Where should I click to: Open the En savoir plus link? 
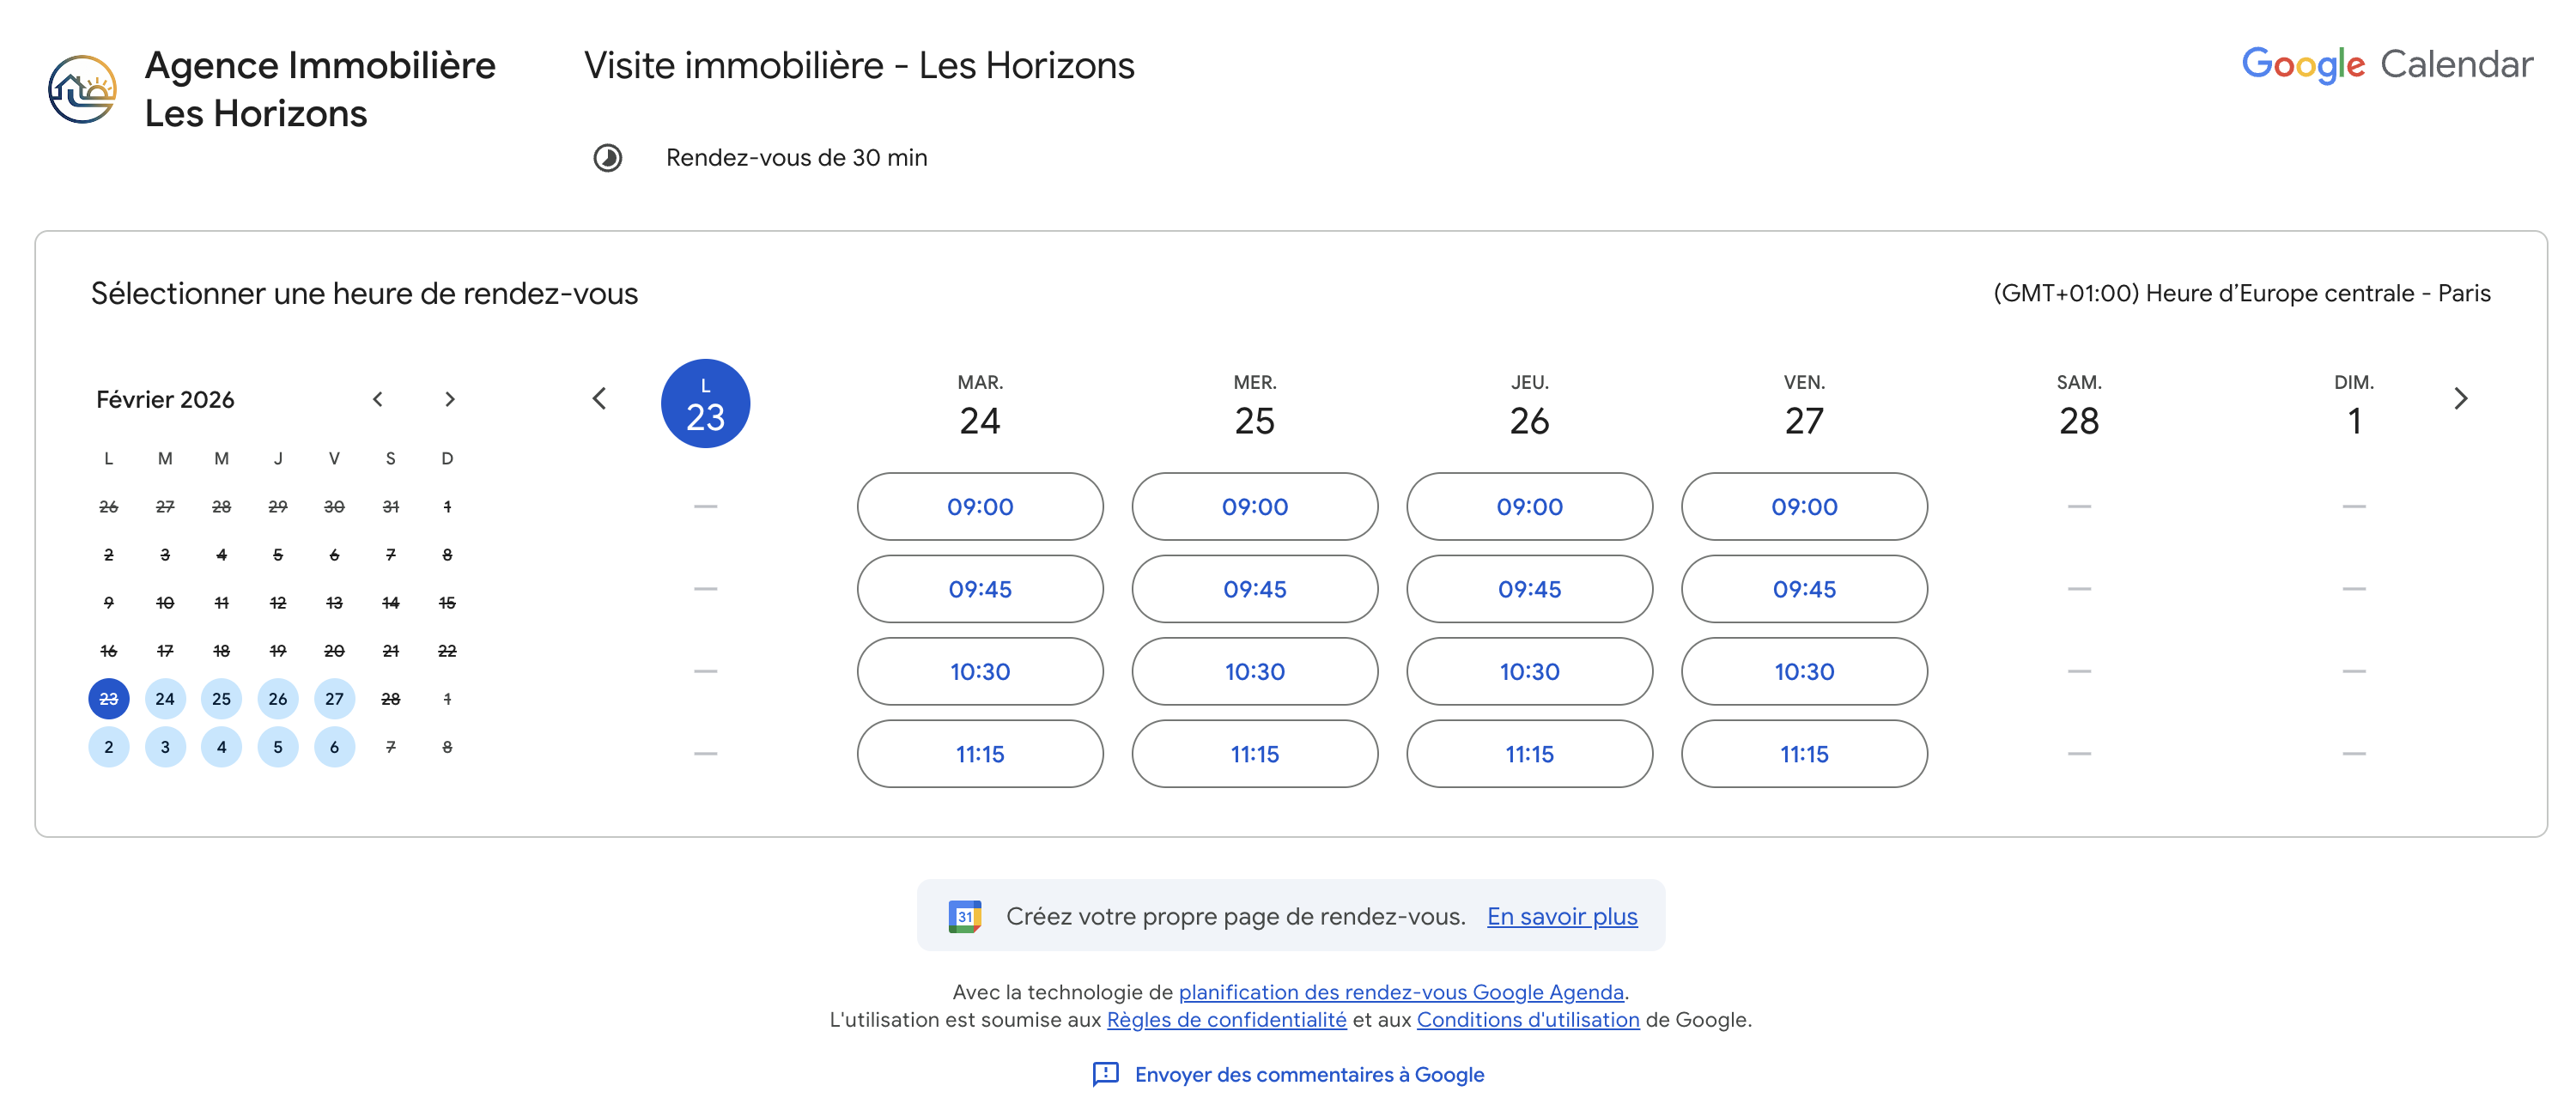(x=1562, y=916)
